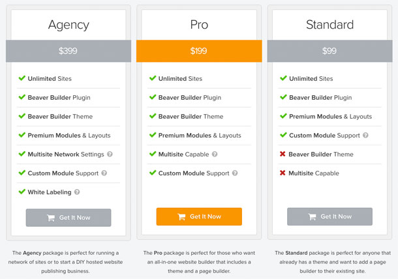
Task: Click red X next to Standard Beaver Builder Theme
Action: point(283,154)
